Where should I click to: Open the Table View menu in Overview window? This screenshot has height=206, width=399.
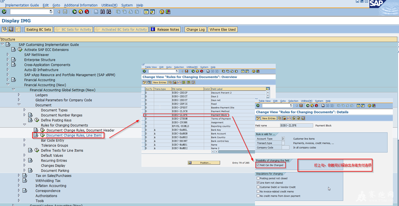151,67
